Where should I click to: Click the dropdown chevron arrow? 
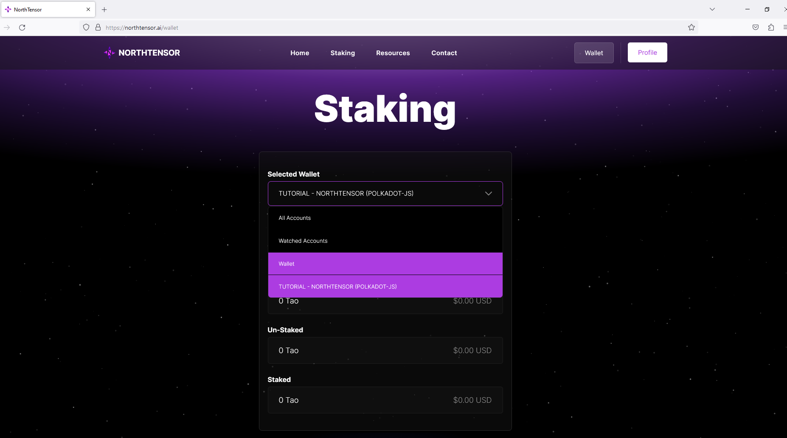point(489,194)
